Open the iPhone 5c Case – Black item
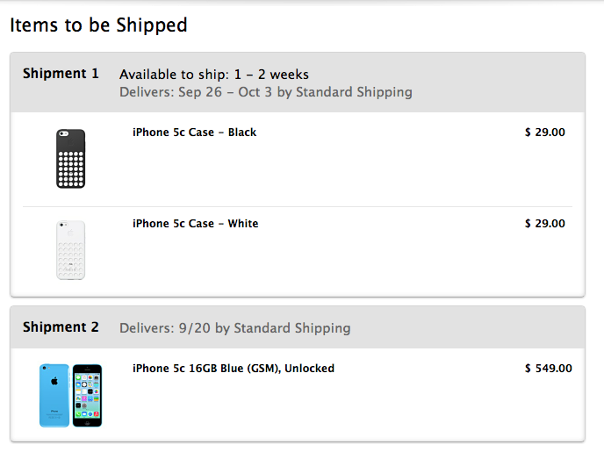Image resolution: width=604 pixels, height=452 pixels. point(194,133)
